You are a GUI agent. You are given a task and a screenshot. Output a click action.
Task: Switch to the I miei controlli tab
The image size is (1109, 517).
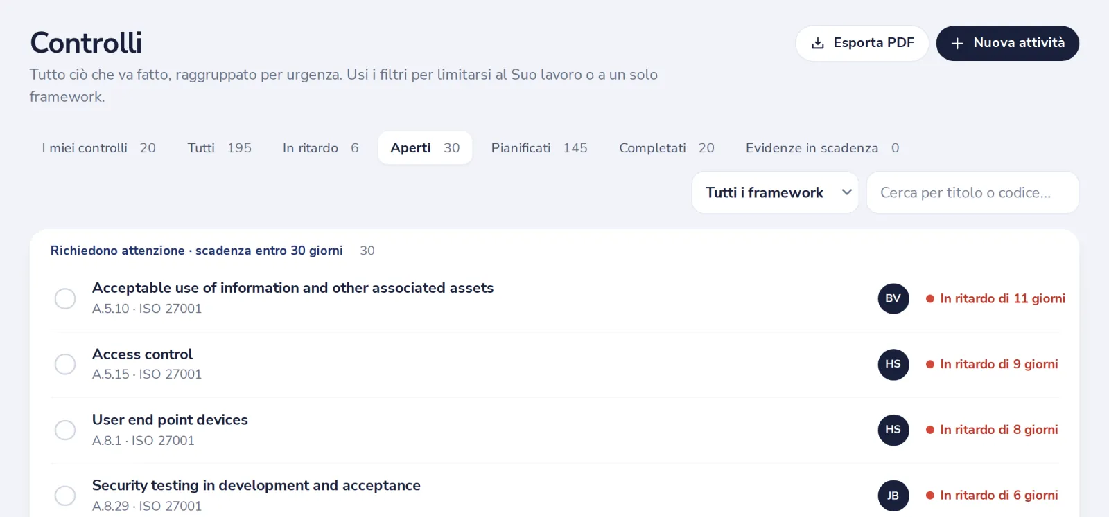click(x=98, y=148)
